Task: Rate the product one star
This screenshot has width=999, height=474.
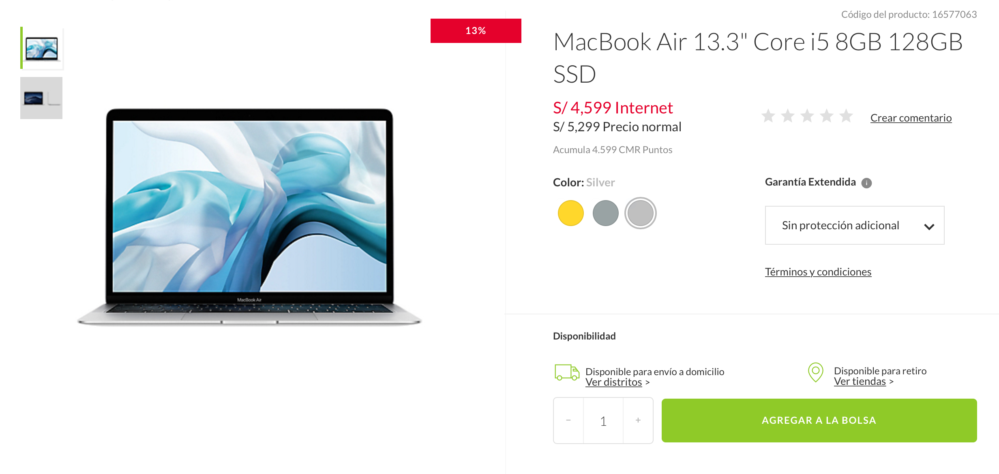Action: tap(768, 116)
